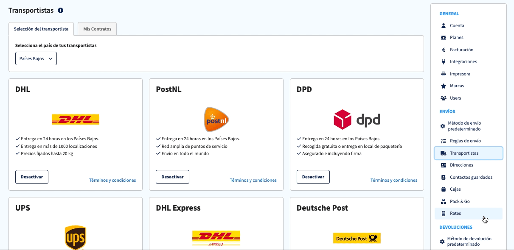Open Integraciones via the plug icon
Image resolution: width=514 pixels, height=250 pixels.
point(444,61)
